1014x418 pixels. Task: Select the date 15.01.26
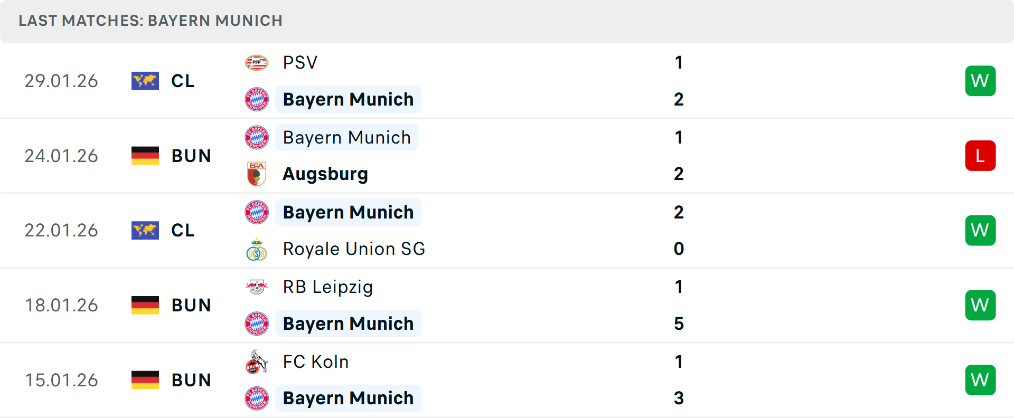click(x=61, y=379)
